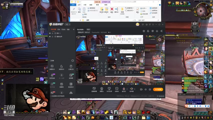Click the Paste clipboard icon in File Explorer
The image size is (213, 120).
point(84,9)
